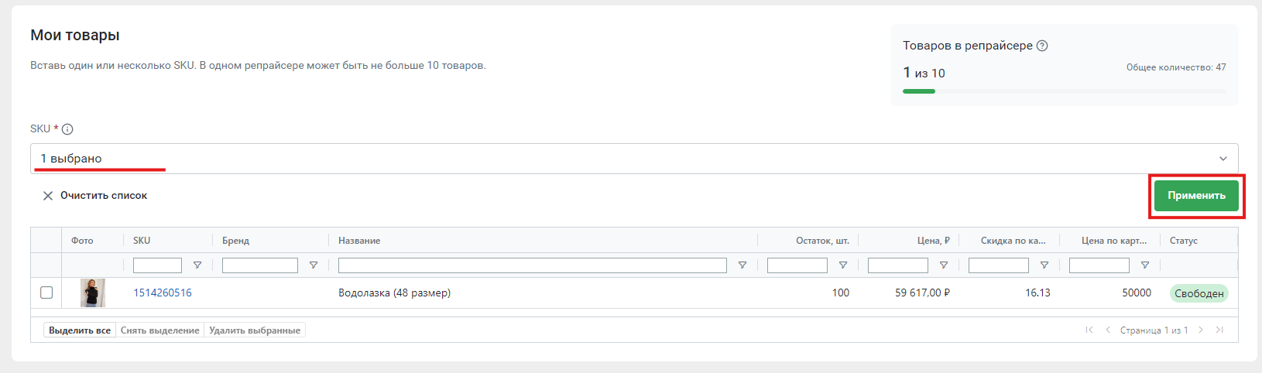The image size is (1262, 373).
Task: Click the chevron arrow of SKU selector
Action: 1223,159
